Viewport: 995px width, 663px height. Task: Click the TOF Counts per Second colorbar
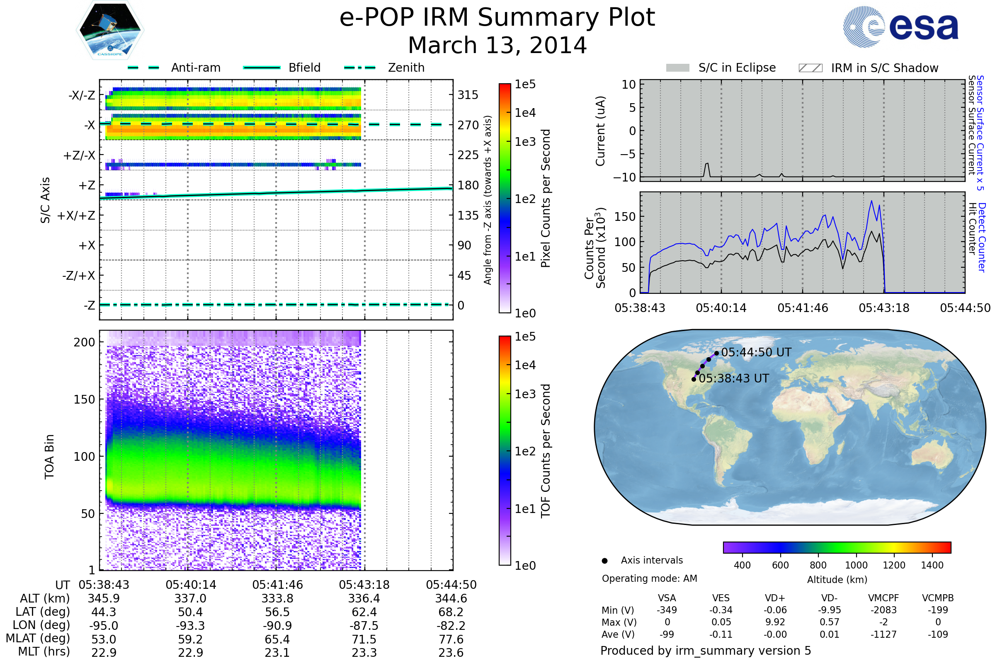(505, 450)
